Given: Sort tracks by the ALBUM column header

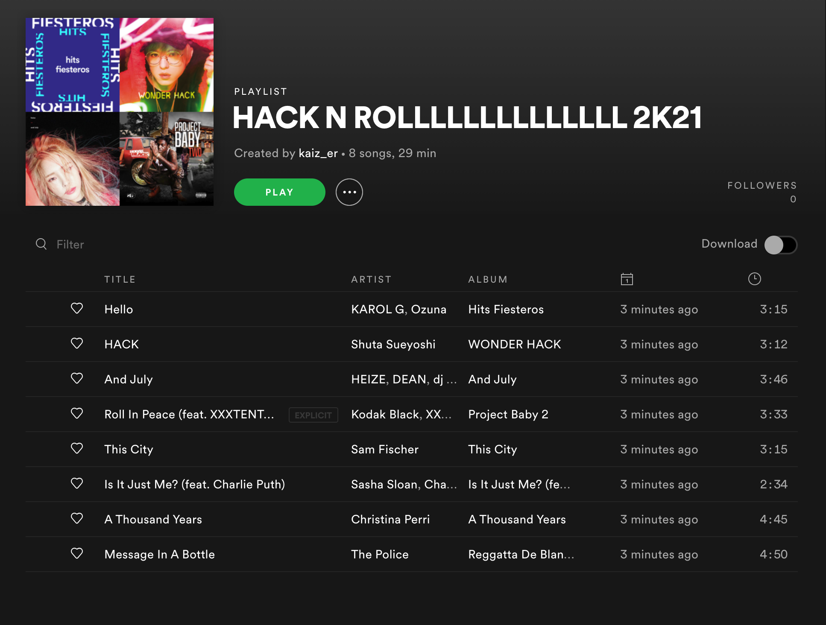Looking at the screenshot, I should pyautogui.click(x=488, y=279).
